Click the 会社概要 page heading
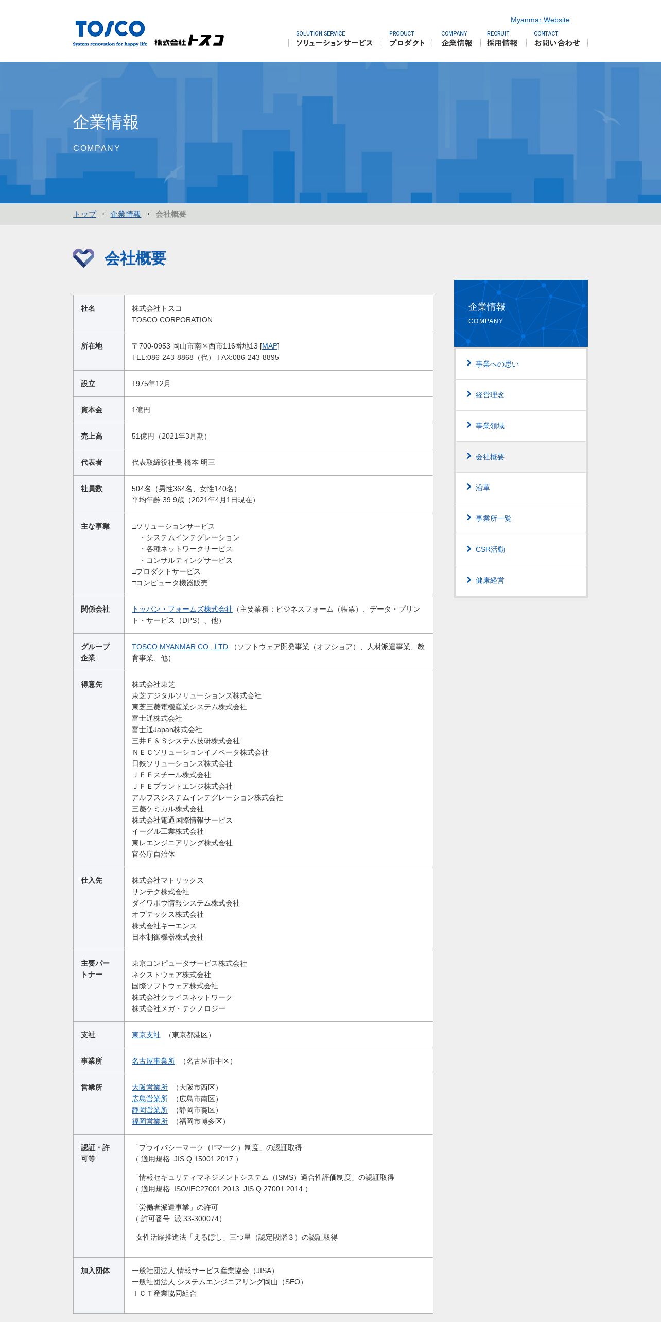The height and width of the screenshot is (1322, 661). click(x=135, y=258)
